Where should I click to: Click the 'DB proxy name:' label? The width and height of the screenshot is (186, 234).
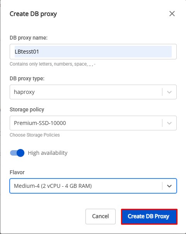[29, 38]
